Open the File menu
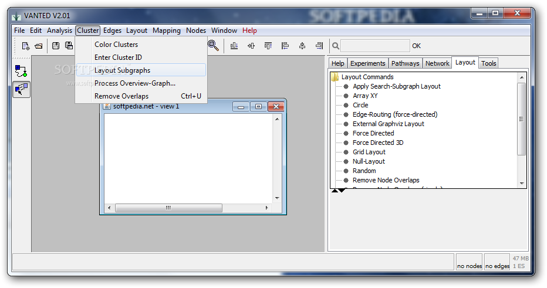 tap(19, 31)
